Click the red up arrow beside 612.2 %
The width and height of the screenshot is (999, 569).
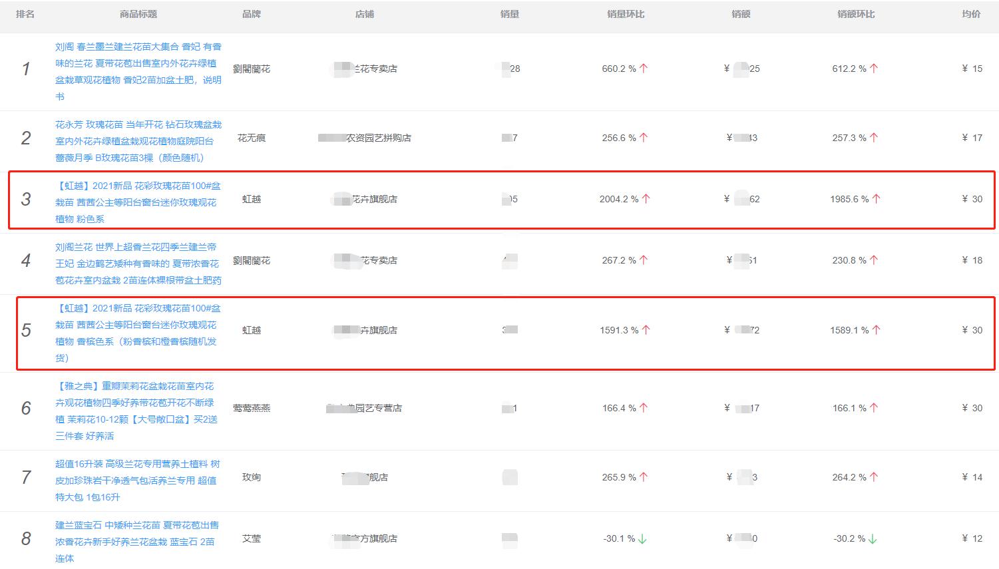click(874, 69)
